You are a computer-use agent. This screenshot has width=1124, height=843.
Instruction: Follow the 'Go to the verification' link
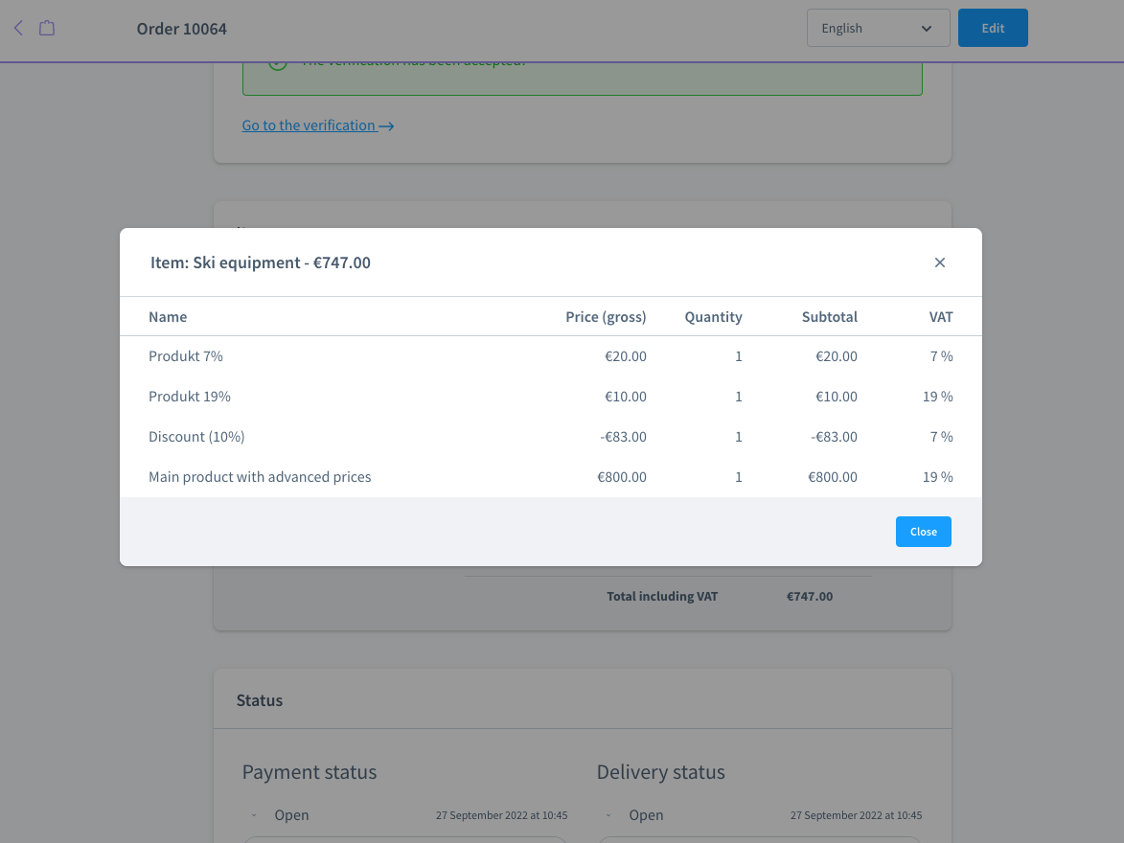click(x=317, y=125)
